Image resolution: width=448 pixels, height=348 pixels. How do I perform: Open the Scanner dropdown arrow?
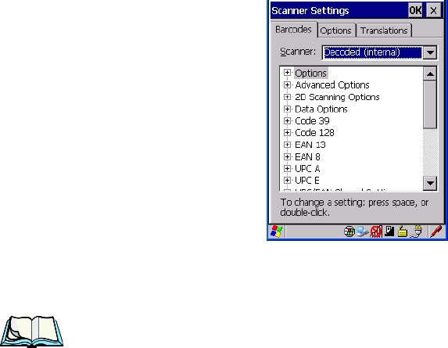pos(430,52)
